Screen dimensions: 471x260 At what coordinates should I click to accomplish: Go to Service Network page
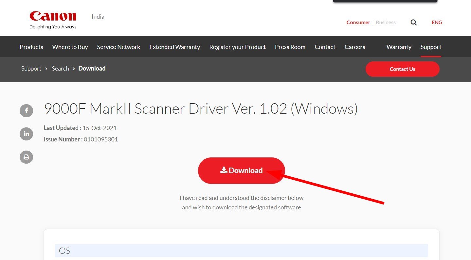pyautogui.click(x=118, y=47)
